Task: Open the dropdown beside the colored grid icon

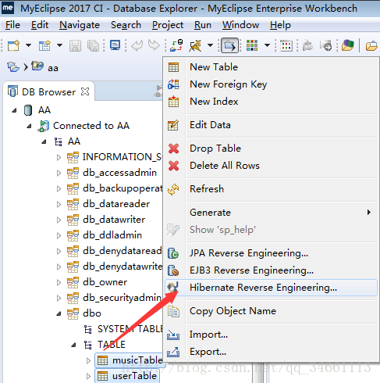Action: pyautogui.click(x=267, y=45)
